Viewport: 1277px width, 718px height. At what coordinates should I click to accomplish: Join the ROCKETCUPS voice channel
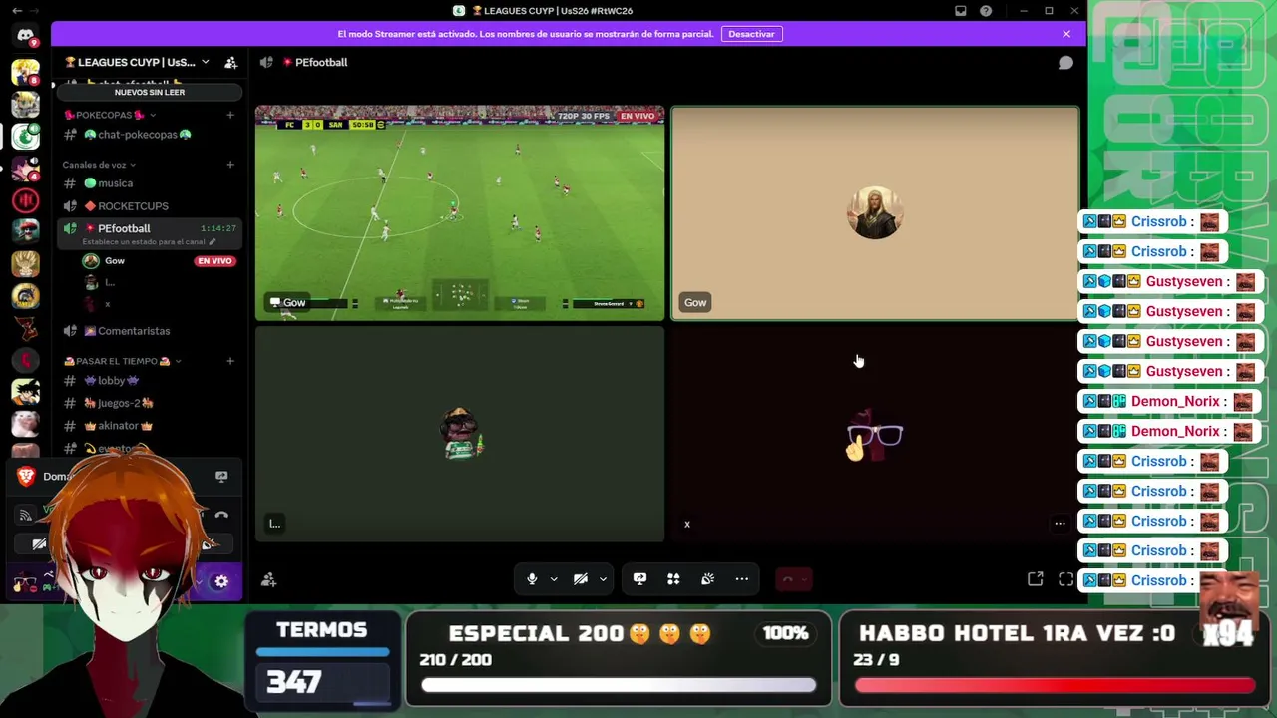pyautogui.click(x=150, y=206)
